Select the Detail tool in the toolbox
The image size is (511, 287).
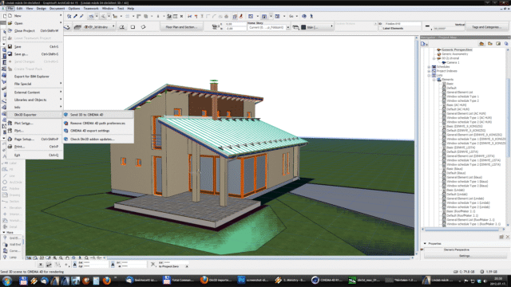pyautogui.click(x=11, y=226)
